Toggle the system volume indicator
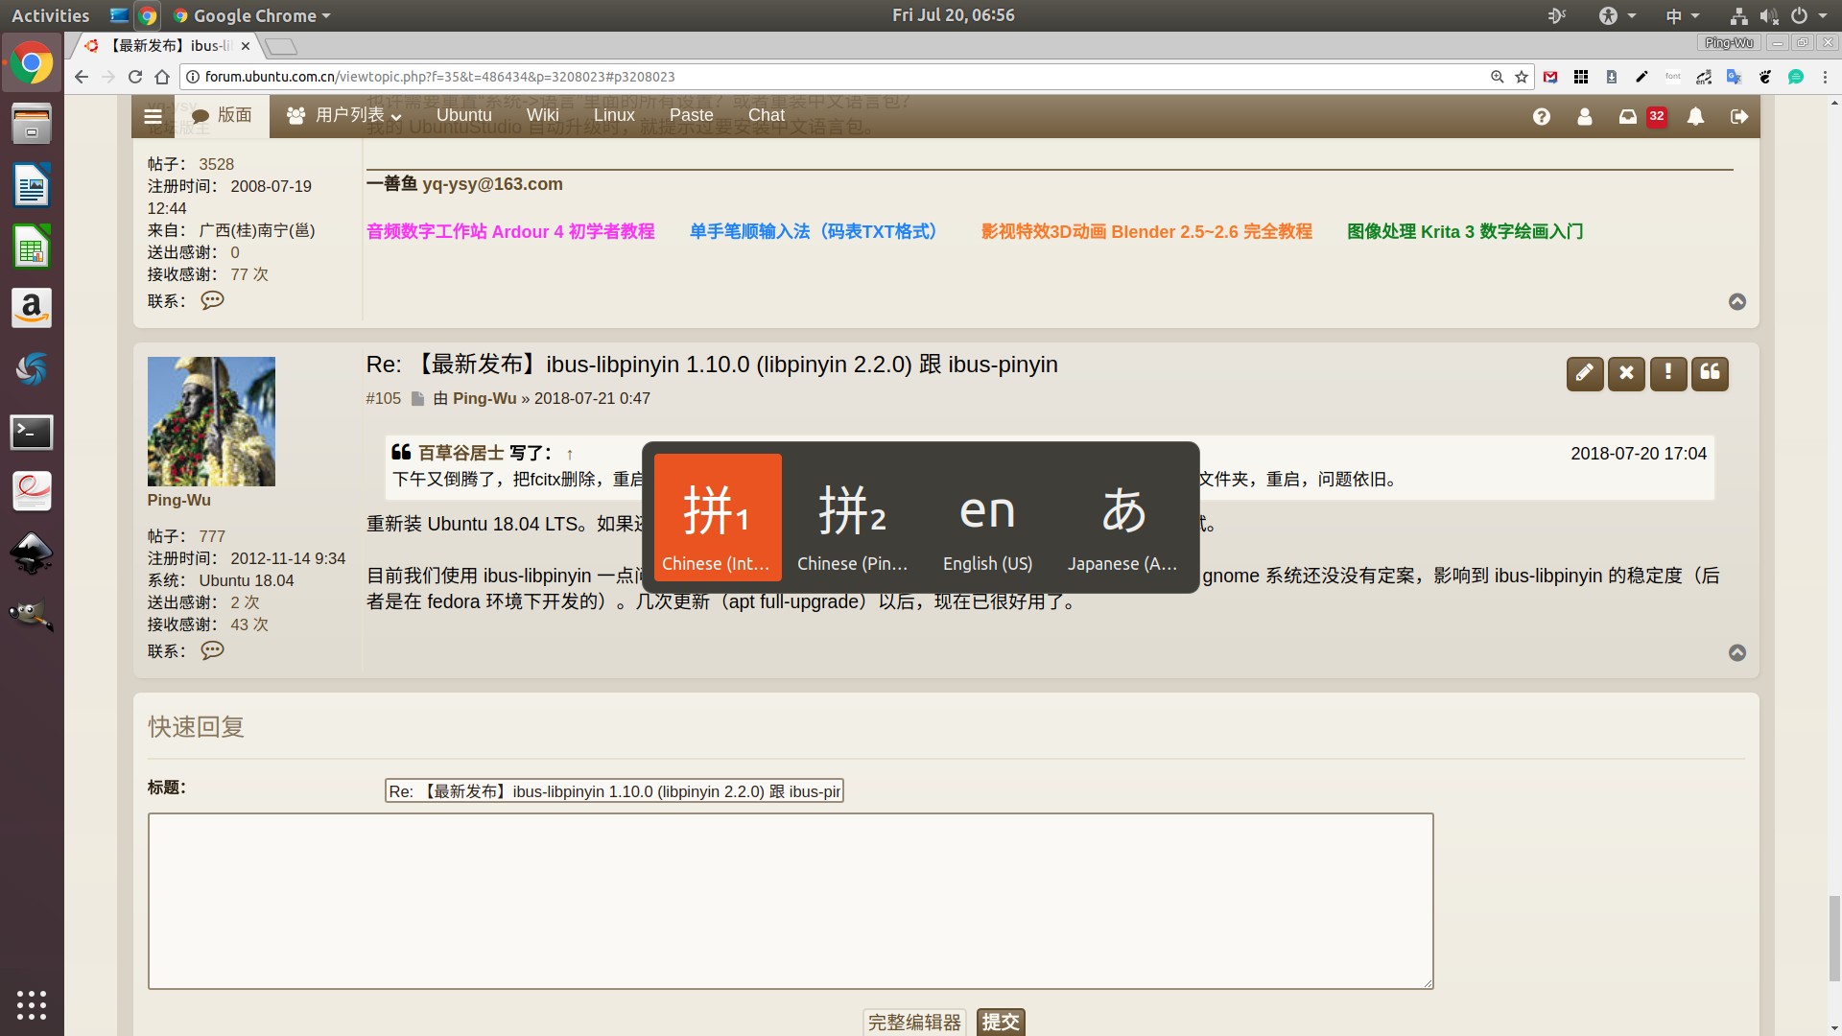Screen dimensions: 1842x1036 pos(1769,15)
